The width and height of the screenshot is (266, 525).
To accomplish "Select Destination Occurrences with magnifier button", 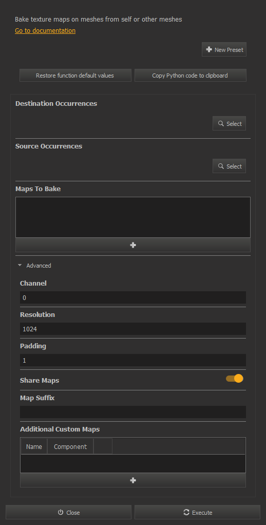I will point(229,124).
